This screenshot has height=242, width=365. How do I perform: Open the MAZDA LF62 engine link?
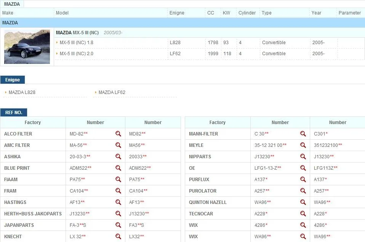(112, 92)
